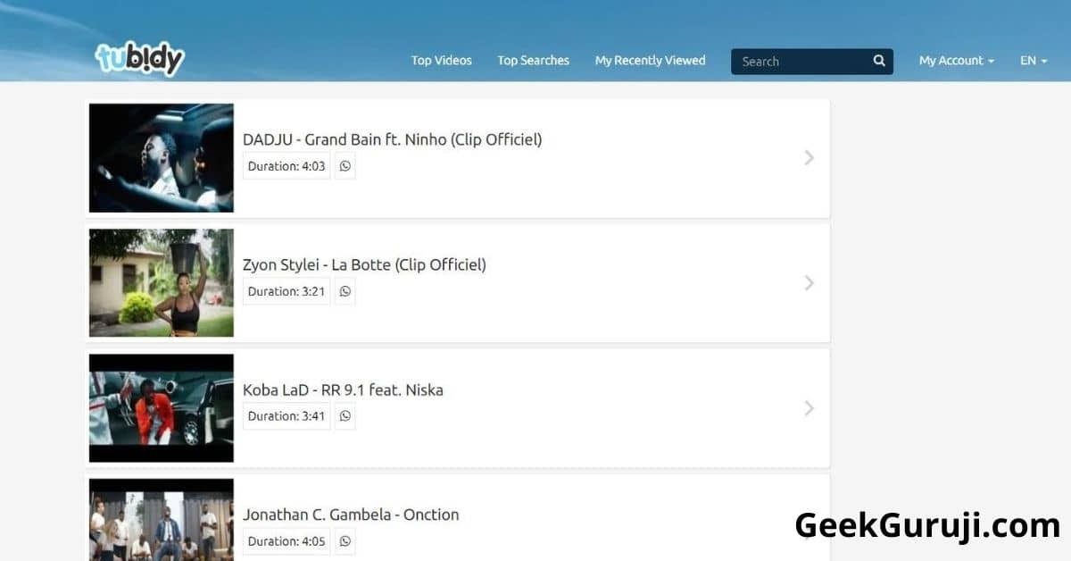Open Zyon Stylei row using right chevron

tap(809, 282)
